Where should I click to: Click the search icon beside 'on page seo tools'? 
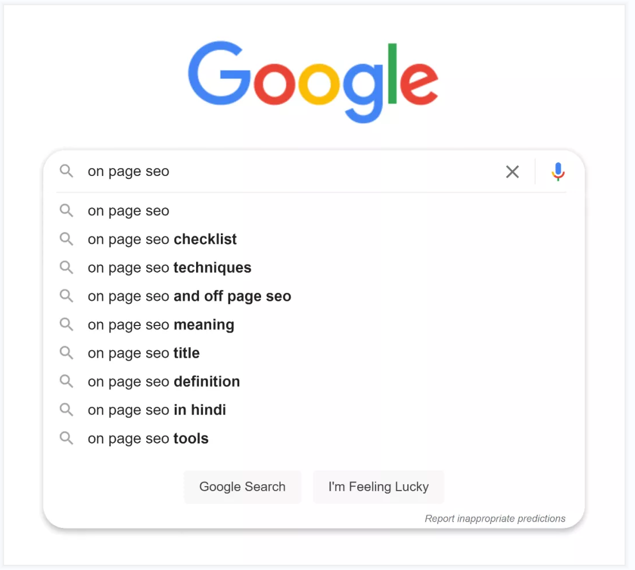[66, 438]
